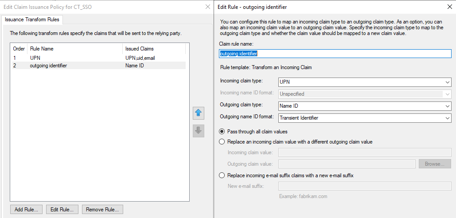The image size is (456, 218).
Task: Select Replace an incoming claim value option
Action: click(222, 142)
